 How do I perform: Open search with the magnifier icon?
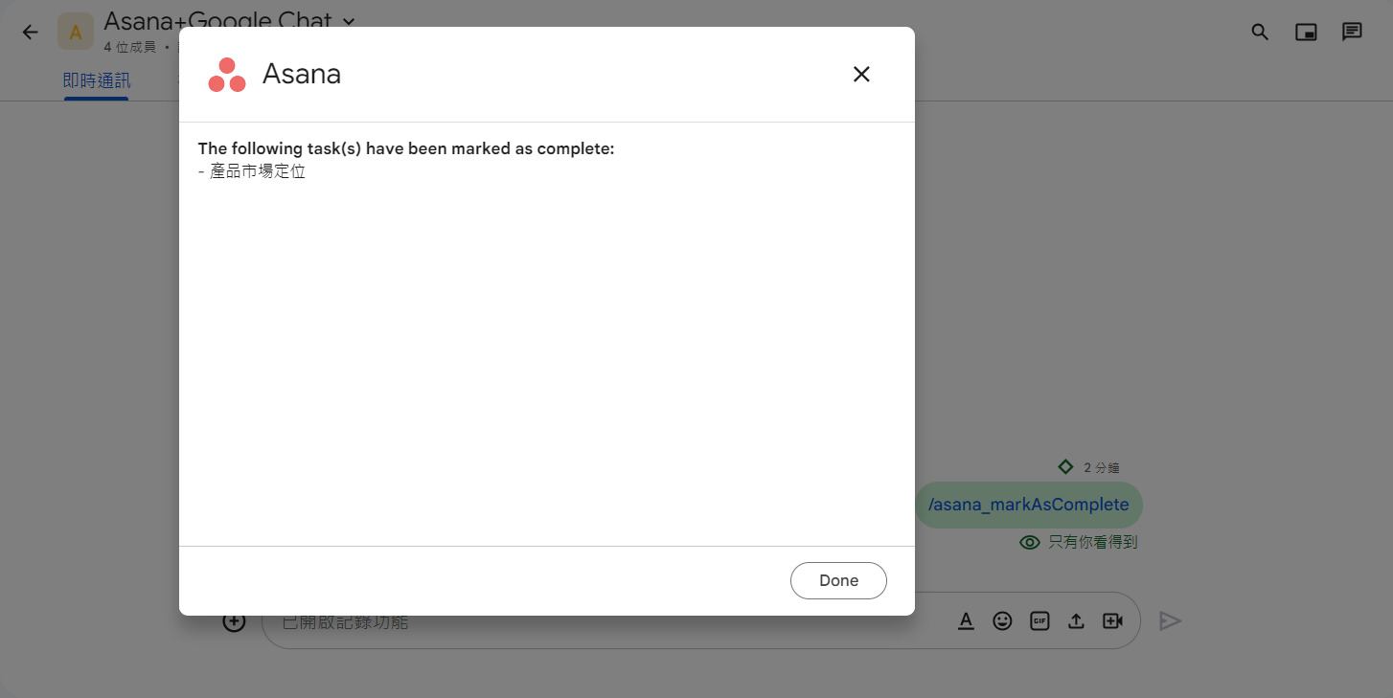[1260, 32]
